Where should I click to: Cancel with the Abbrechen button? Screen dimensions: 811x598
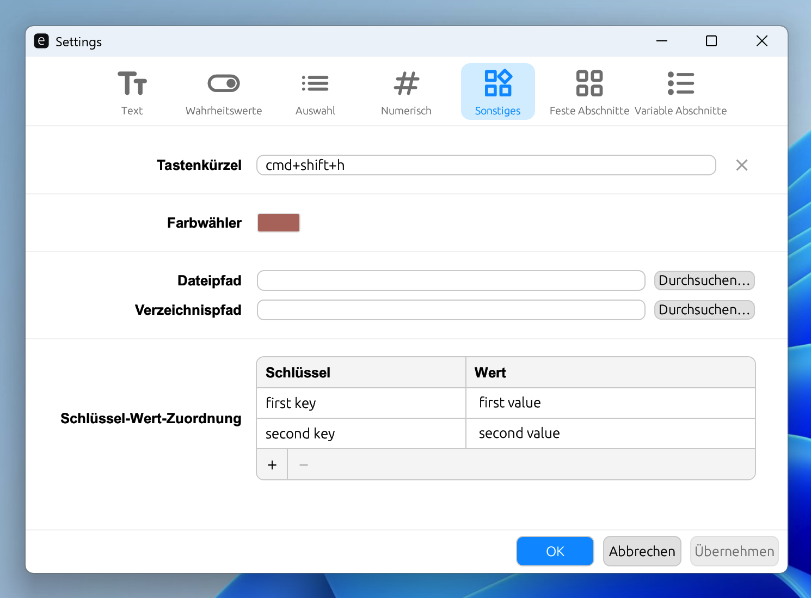tap(642, 551)
